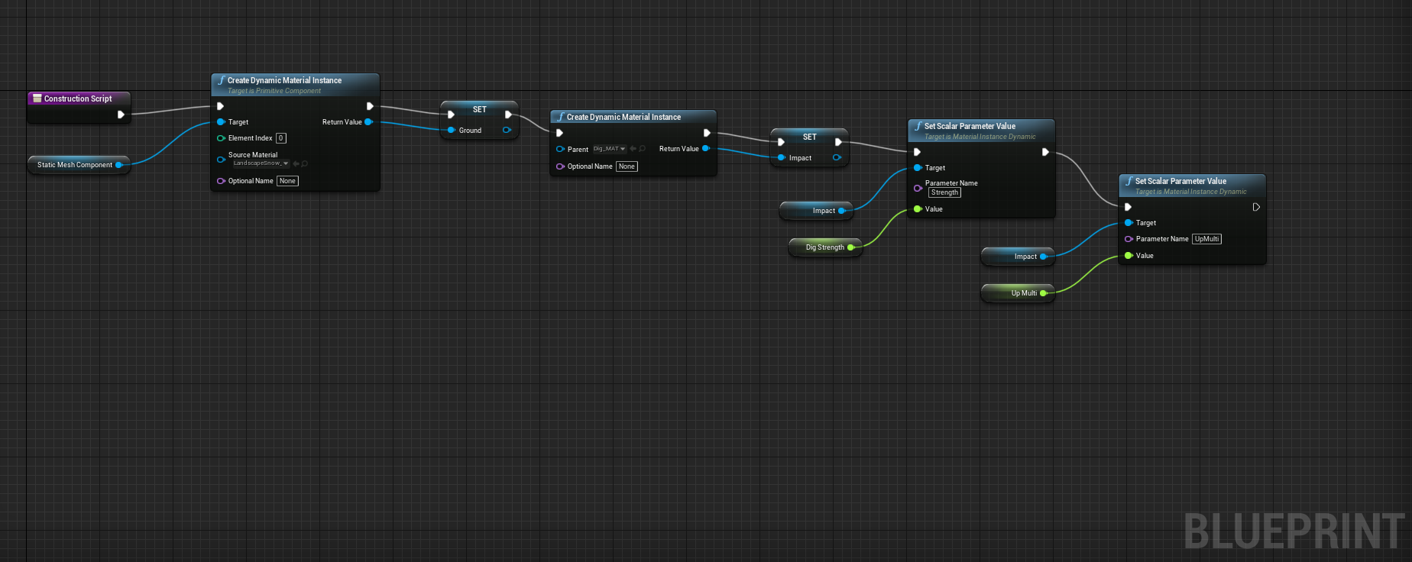1412x562 pixels.
Task: Click the Dig Strength green output pin
Action: pos(851,247)
